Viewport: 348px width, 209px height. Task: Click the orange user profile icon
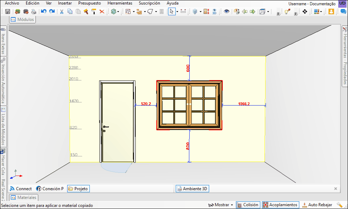(x=331, y=11)
